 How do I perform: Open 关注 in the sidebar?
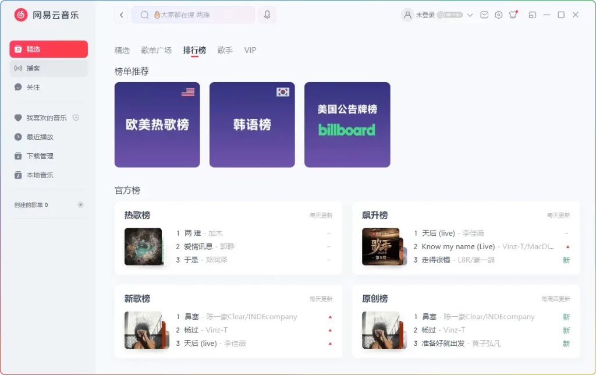tap(49, 87)
